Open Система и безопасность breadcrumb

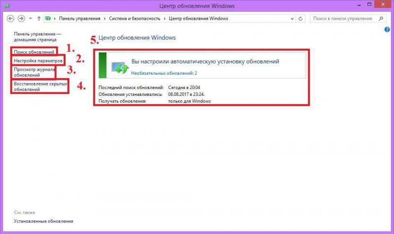click(134, 19)
